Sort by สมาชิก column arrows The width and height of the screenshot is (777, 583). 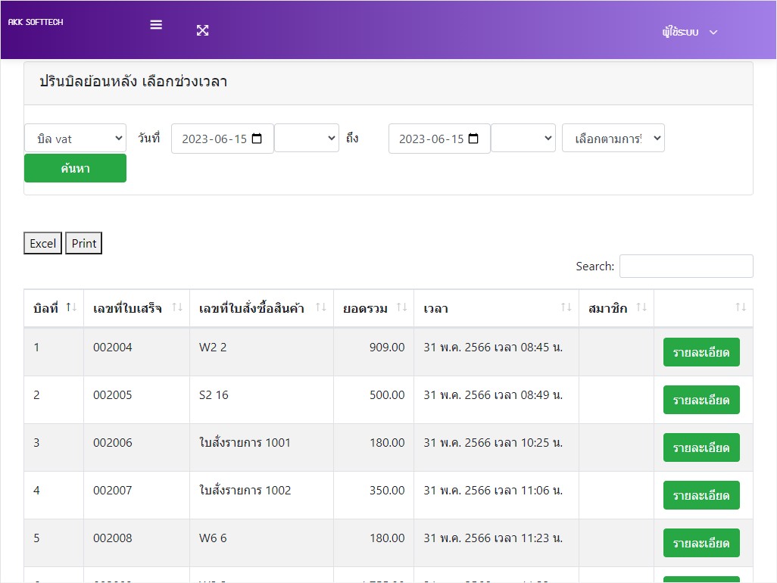coord(641,307)
